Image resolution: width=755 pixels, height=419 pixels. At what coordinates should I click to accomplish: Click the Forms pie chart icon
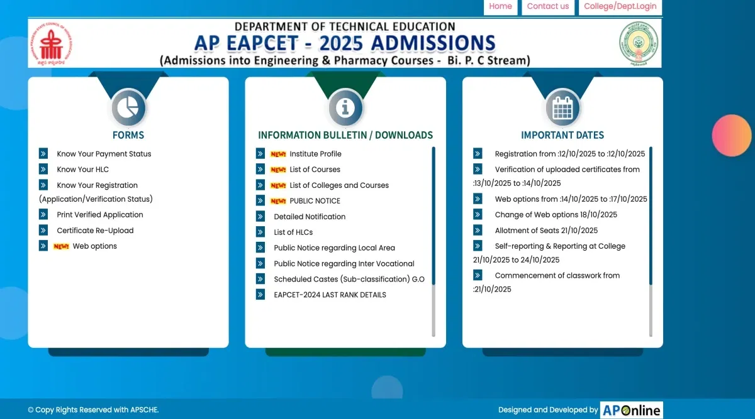[128, 108]
